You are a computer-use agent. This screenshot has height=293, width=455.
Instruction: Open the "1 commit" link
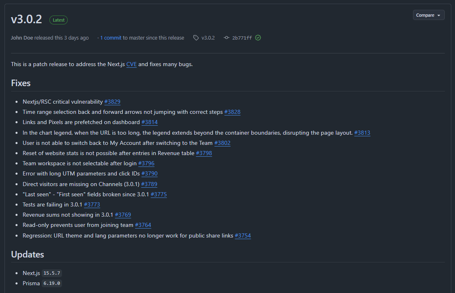[x=111, y=38]
